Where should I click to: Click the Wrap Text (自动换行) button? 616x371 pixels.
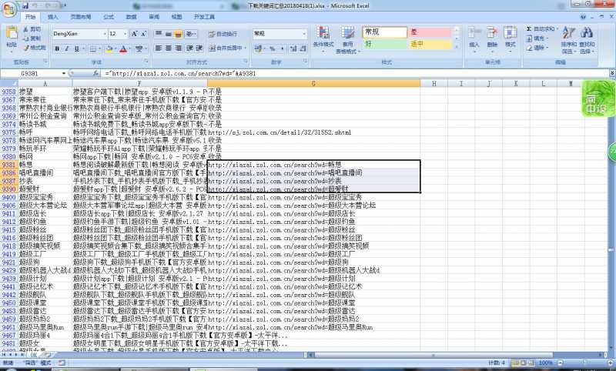tap(223, 34)
